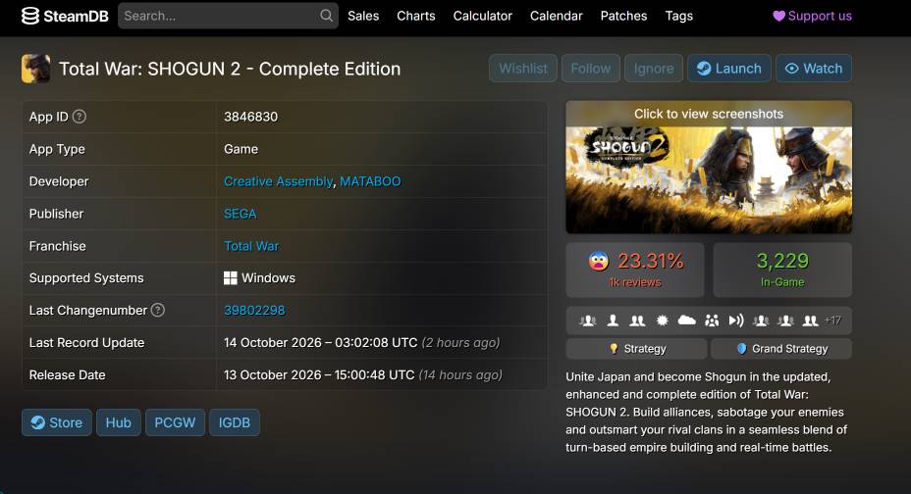The image size is (911, 494).
Task: Open the Total War franchise link
Action: 251,246
